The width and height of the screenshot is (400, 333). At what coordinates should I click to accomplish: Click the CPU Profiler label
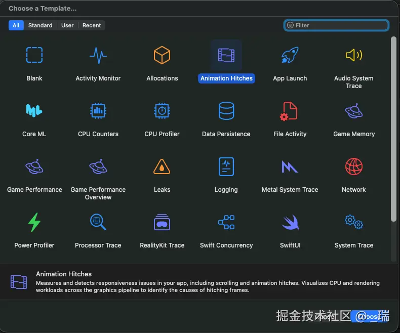162,134
